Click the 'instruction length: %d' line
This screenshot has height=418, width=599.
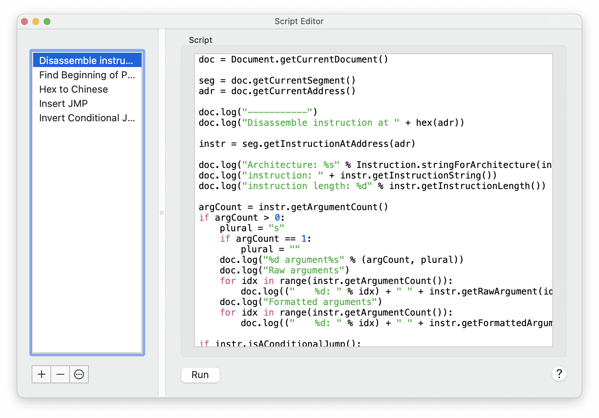[372, 186]
